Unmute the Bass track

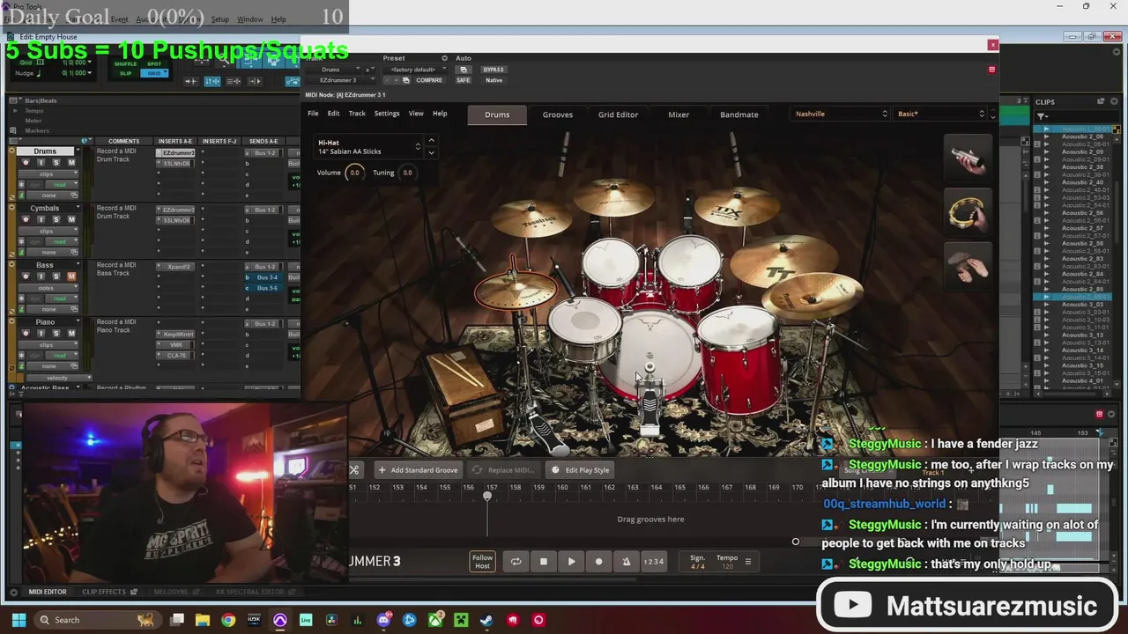point(71,276)
